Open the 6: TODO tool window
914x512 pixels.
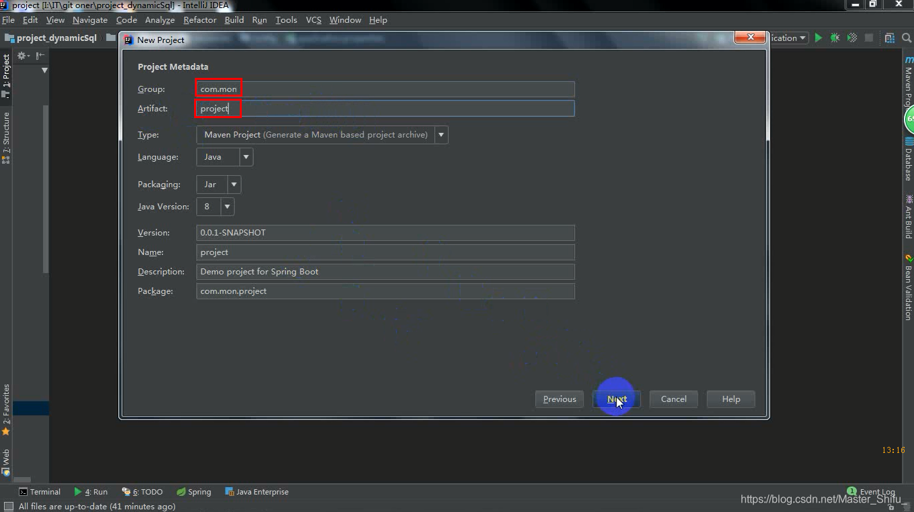pos(142,492)
